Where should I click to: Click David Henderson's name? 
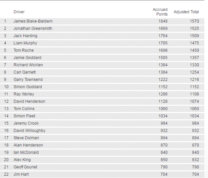(29, 101)
